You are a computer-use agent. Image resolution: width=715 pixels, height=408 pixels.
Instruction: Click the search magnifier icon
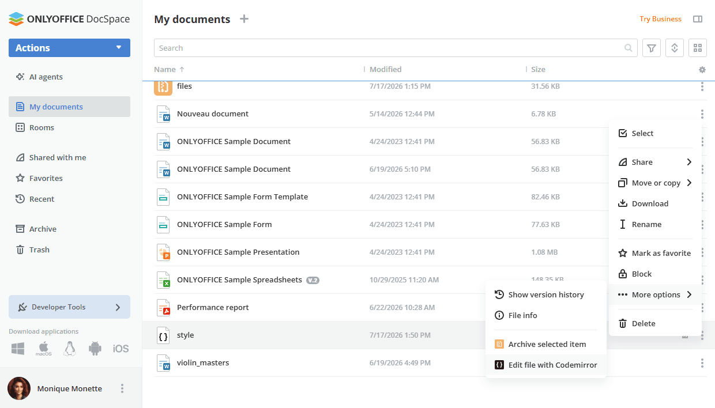(629, 48)
